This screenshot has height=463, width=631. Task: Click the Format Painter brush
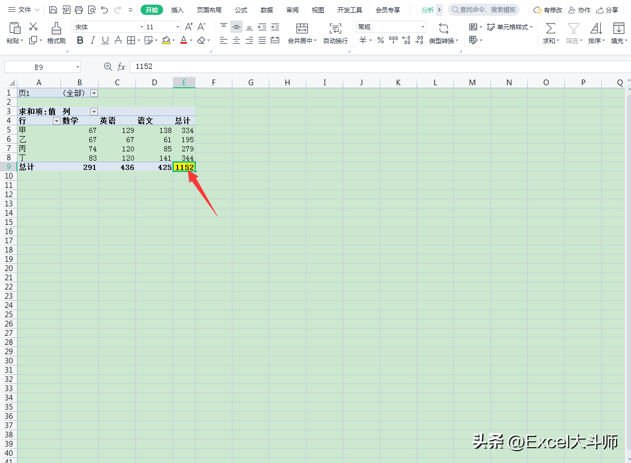56,32
